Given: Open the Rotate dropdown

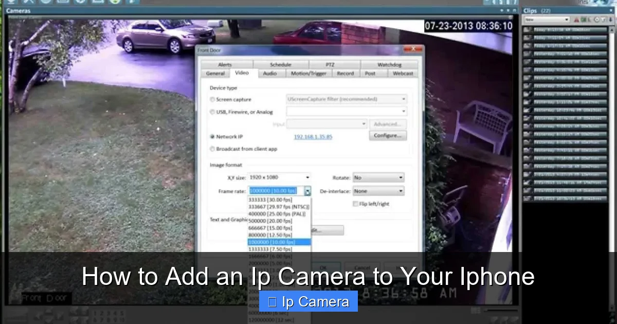Looking at the screenshot, I should (x=378, y=177).
